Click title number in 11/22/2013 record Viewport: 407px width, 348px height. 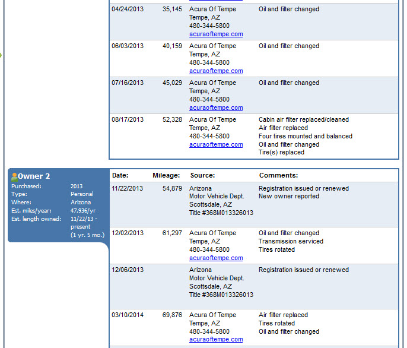[221, 213]
